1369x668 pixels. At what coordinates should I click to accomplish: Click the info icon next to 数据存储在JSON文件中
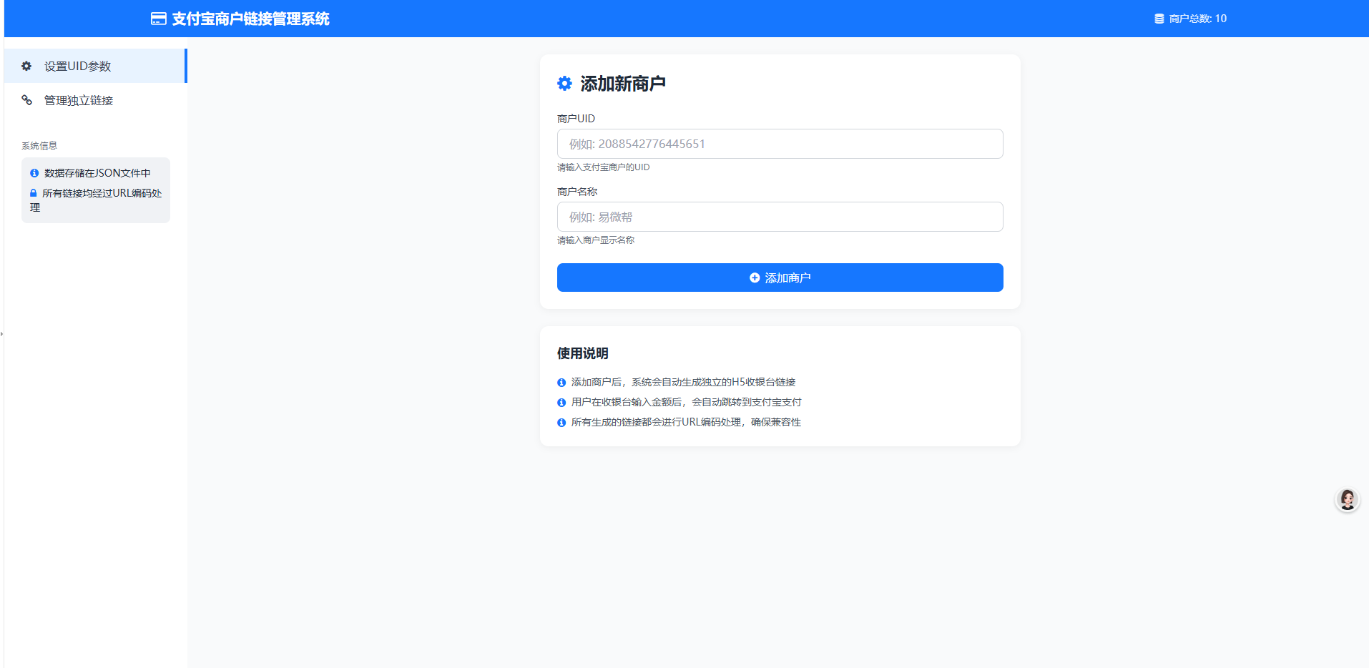(x=34, y=173)
